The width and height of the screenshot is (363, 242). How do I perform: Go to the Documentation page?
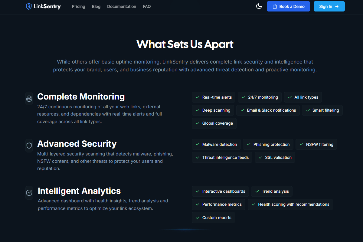click(x=122, y=6)
